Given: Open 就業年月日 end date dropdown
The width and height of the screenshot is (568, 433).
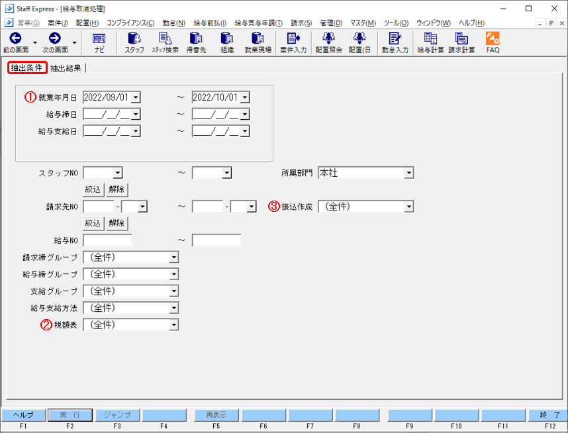Looking at the screenshot, I should click(x=245, y=97).
